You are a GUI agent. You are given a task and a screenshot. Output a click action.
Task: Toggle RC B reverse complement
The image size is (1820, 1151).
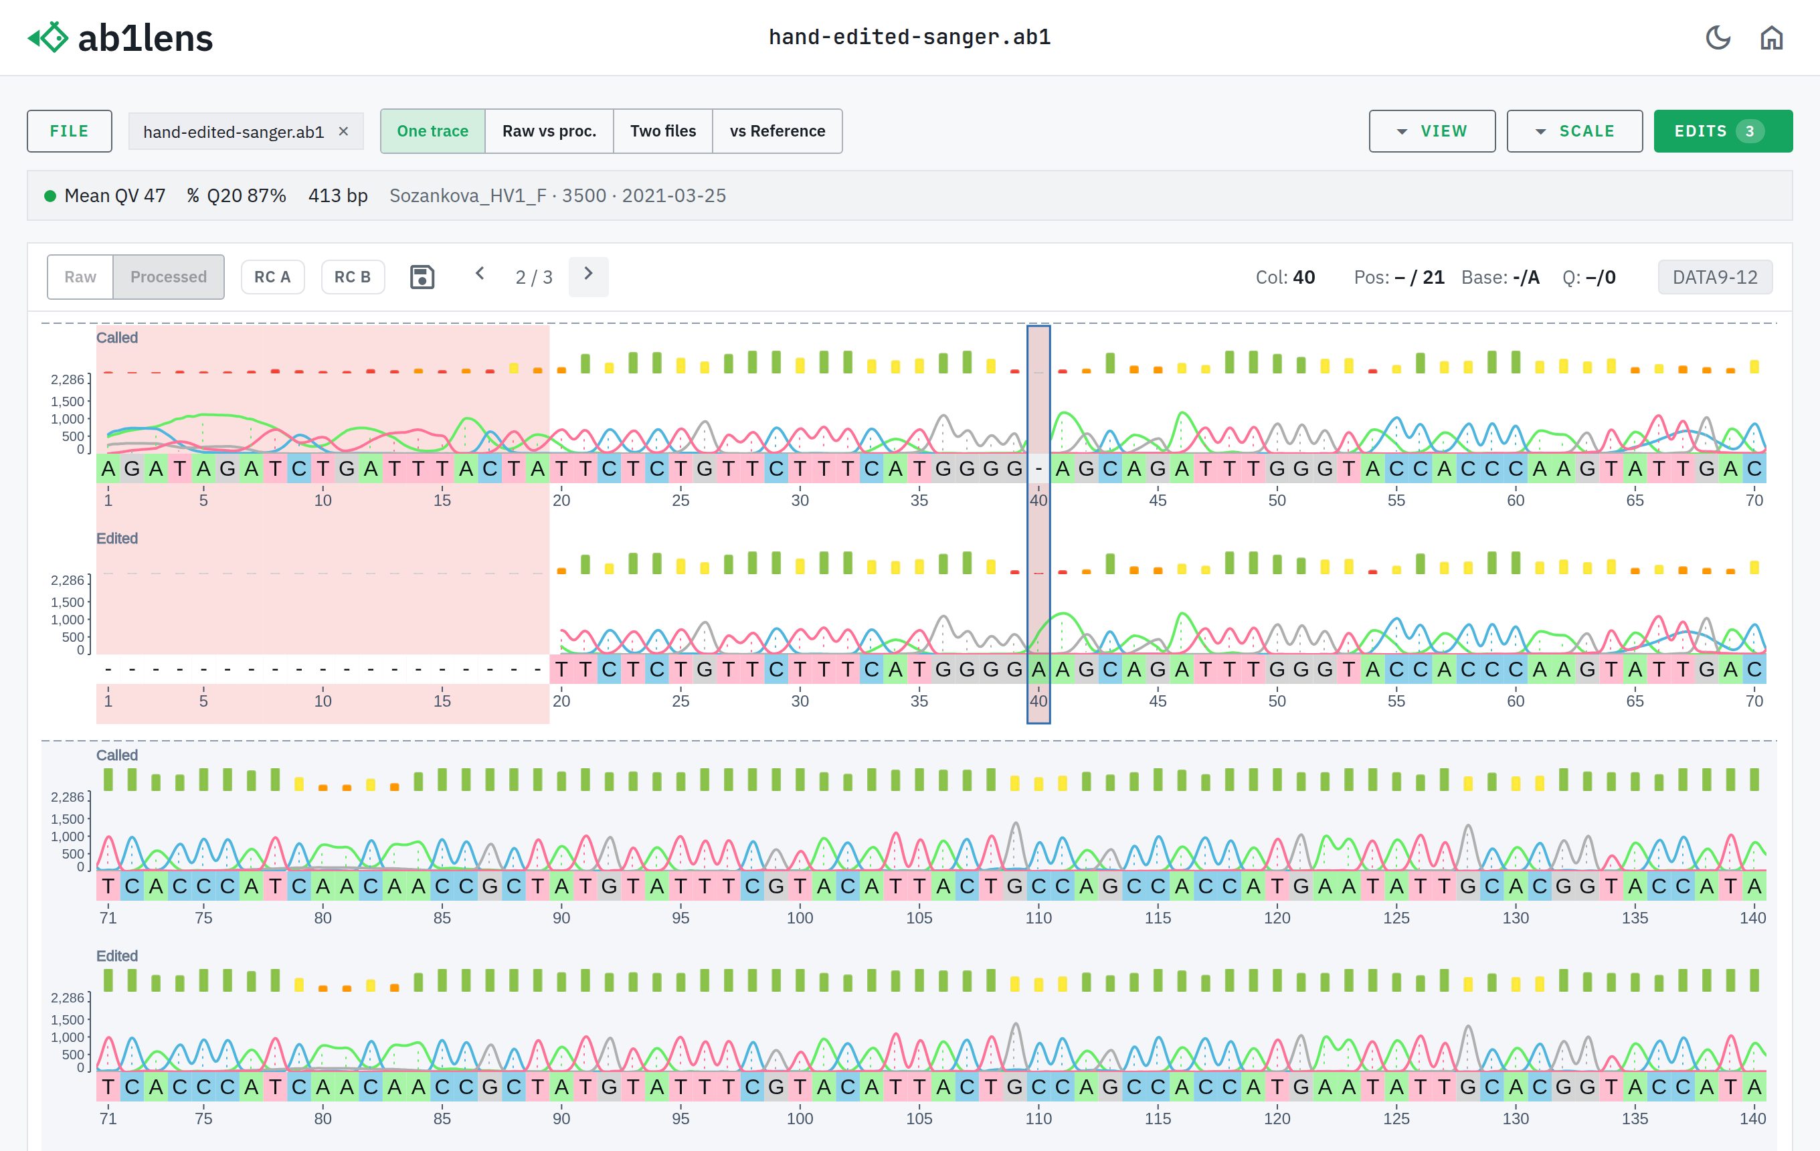point(352,276)
